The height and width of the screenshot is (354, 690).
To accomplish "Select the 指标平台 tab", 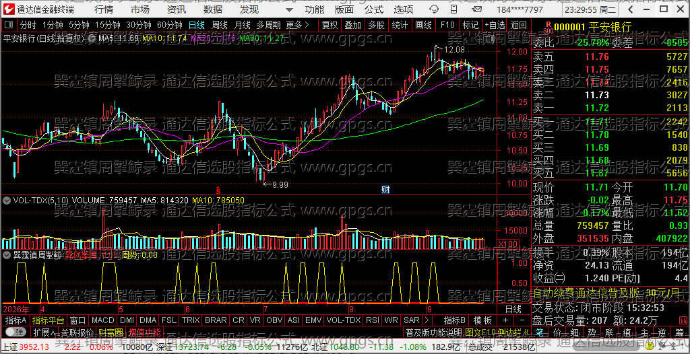I will point(49,320).
